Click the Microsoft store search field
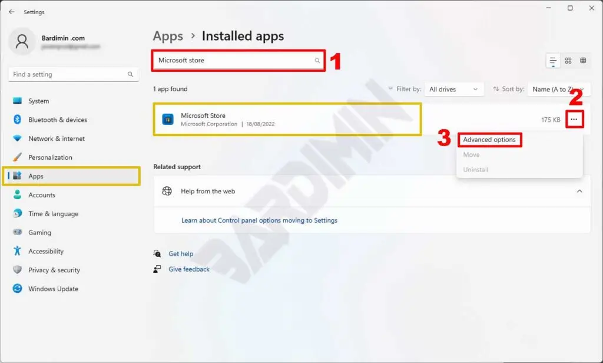This screenshot has height=363, width=603. tap(238, 61)
